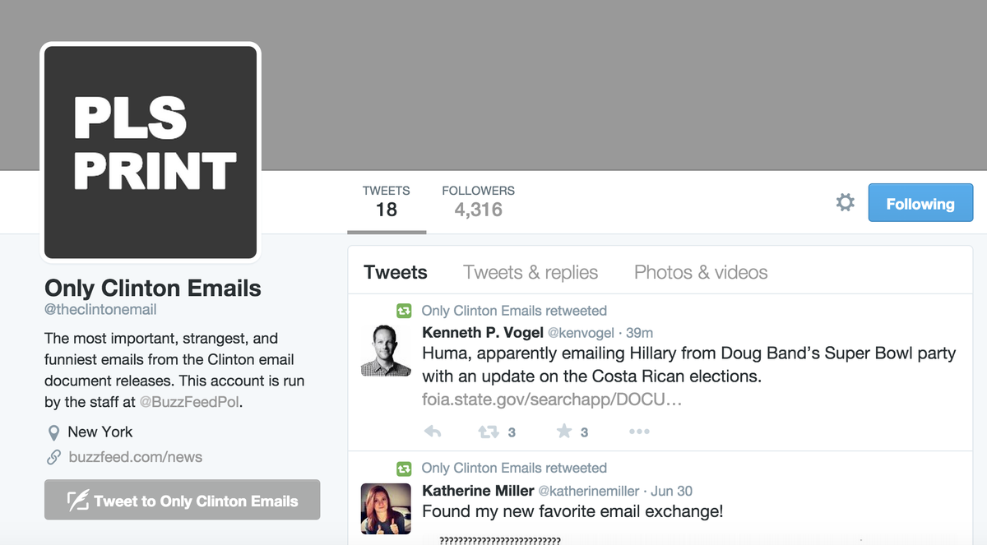Click the @kenvogel handle

coord(581,332)
